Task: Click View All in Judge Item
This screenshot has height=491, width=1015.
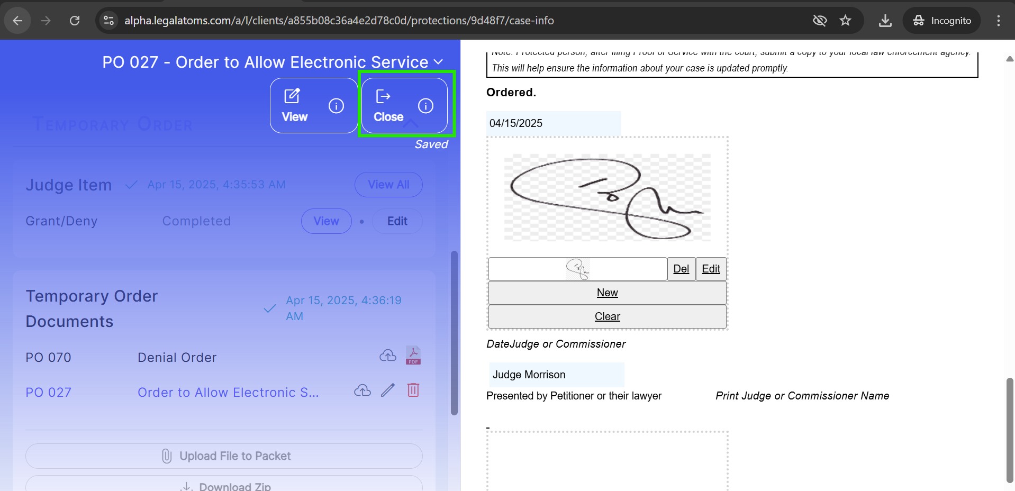Action: pyautogui.click(x=388, y=185)
